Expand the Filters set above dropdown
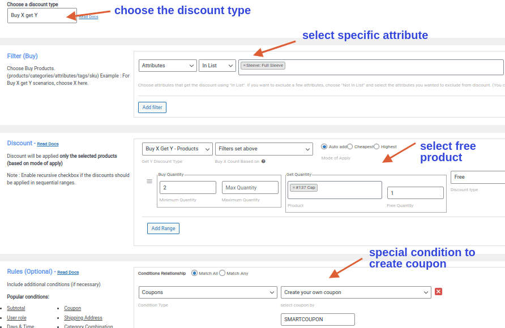 point(264,149)
